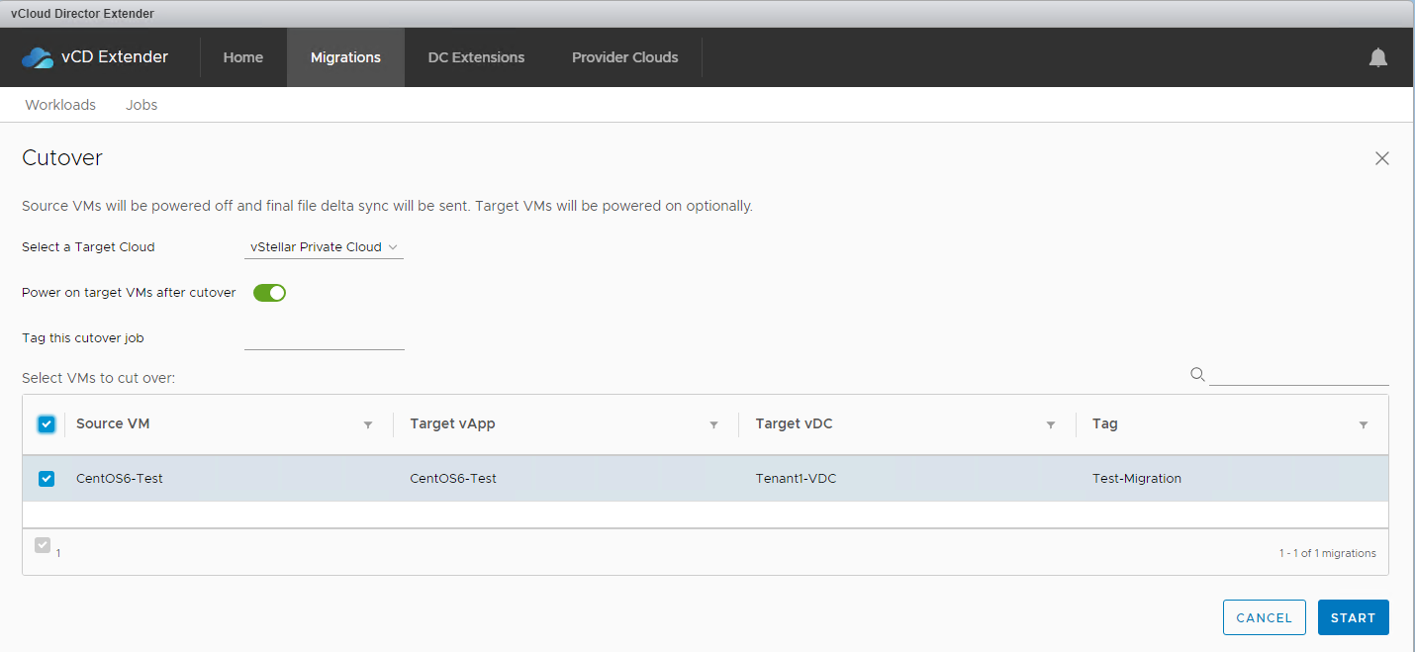Image resolution: width=1415 pixels, height=652 pixels.
Task: Click the Tag this cutover job field
Action: (325, 338)
